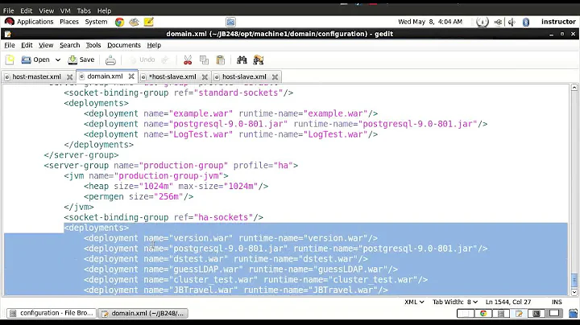Click the production-group server-group line
Viewport: 580px width, 325px height.
(x=171, y=166)
